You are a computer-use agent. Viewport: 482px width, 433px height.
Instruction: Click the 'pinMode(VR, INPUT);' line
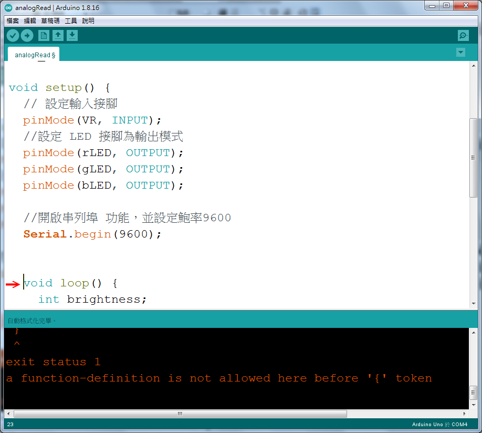coord(92,120)
